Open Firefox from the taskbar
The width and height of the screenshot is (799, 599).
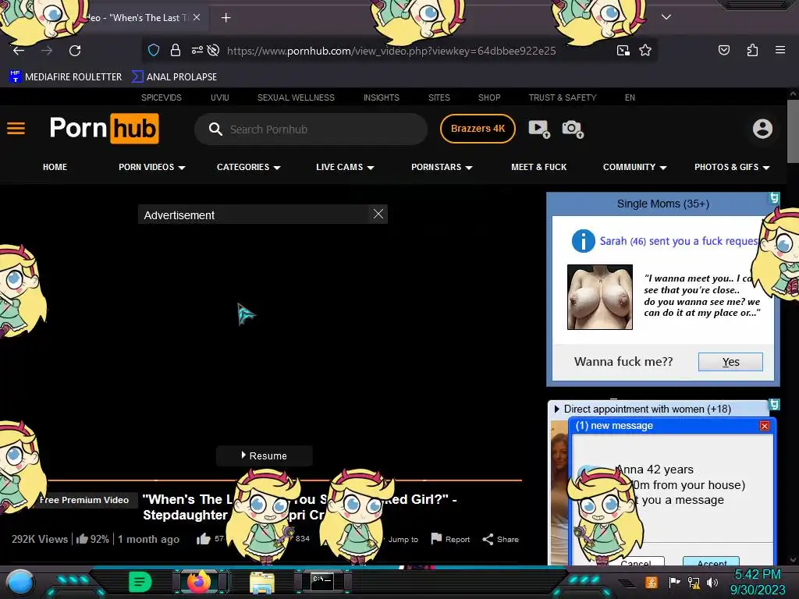click(x=200, y=582)
